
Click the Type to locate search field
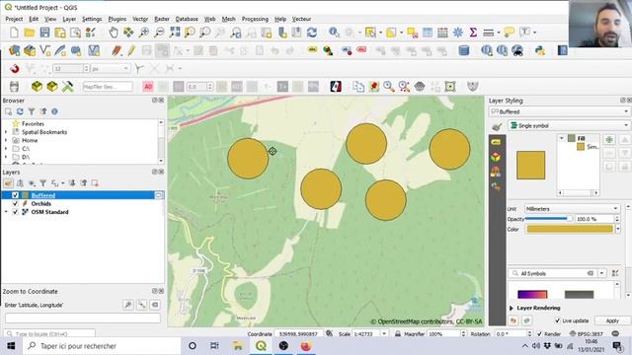[x=49, y=334]
